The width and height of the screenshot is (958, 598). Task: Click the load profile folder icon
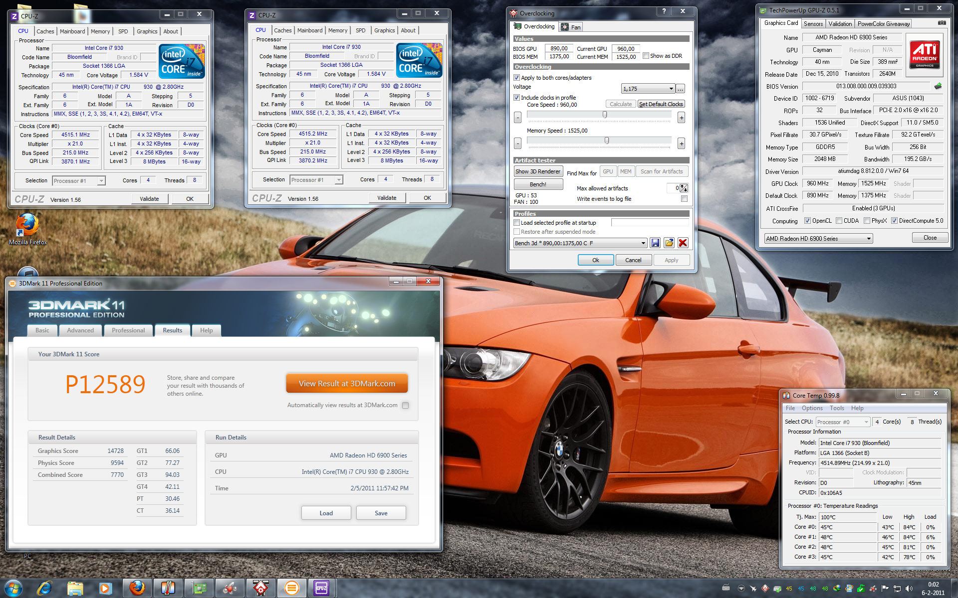click(x=669, y=243)
